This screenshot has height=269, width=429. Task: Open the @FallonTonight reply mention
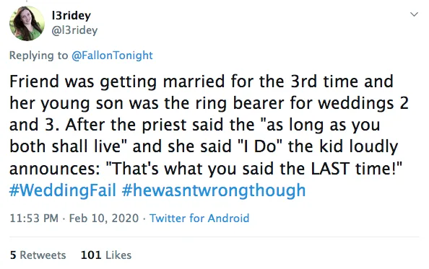point(112,56)
